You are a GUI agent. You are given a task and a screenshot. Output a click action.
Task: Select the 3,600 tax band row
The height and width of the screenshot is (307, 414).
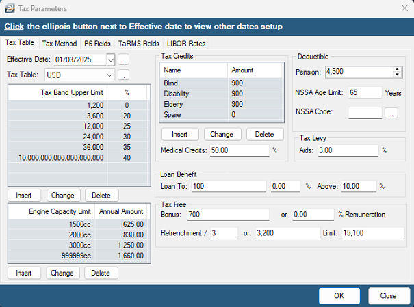point(79,116)
